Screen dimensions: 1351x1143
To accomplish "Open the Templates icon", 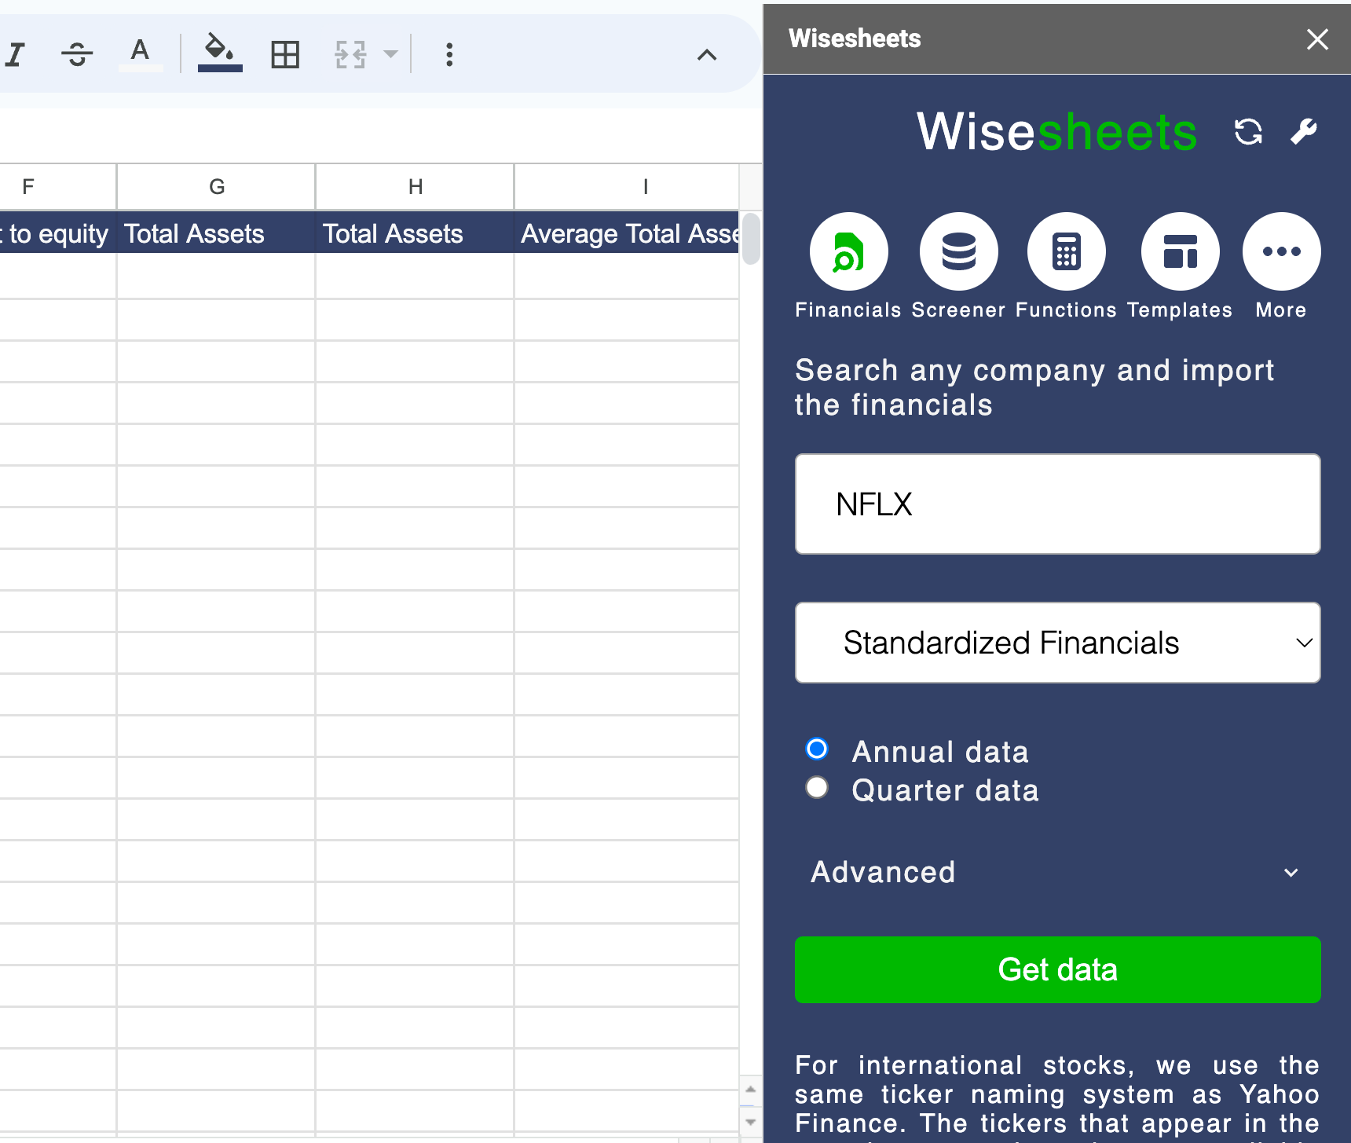I will click(x=1180, y=252).
